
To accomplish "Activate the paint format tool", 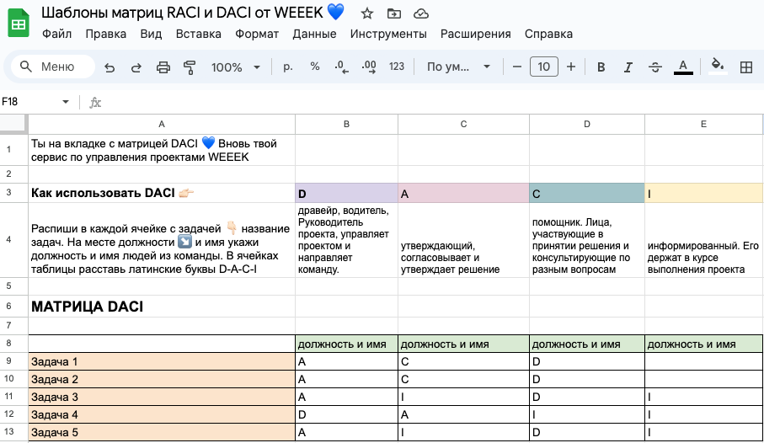I will [190, 67].
